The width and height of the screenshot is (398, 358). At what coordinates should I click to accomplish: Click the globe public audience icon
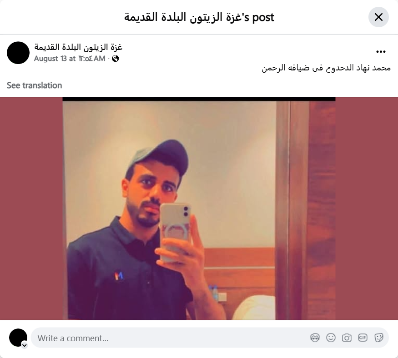tap(115, 59)
